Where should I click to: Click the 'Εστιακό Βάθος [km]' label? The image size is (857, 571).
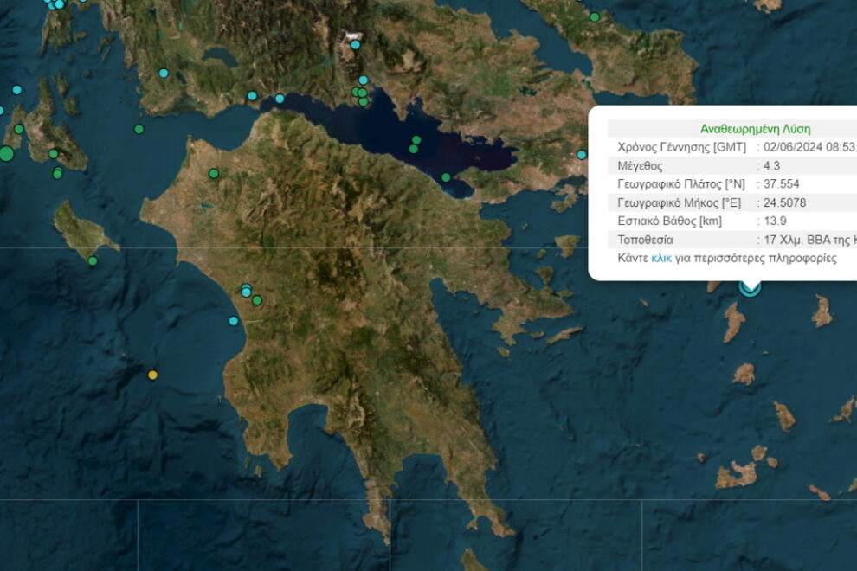pos(669,221)
